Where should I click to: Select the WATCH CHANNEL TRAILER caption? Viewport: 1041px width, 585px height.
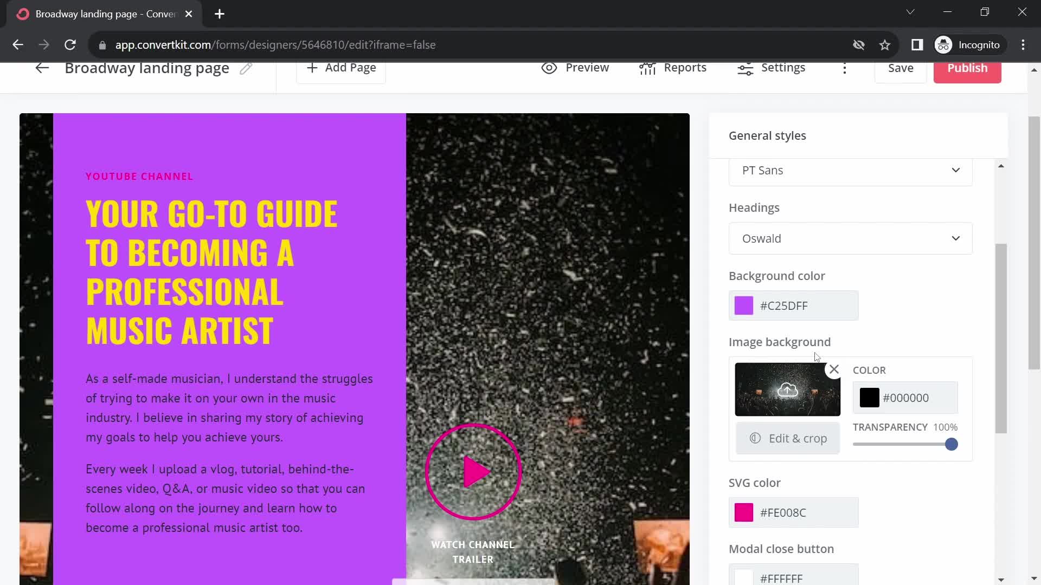click(473, 552)
